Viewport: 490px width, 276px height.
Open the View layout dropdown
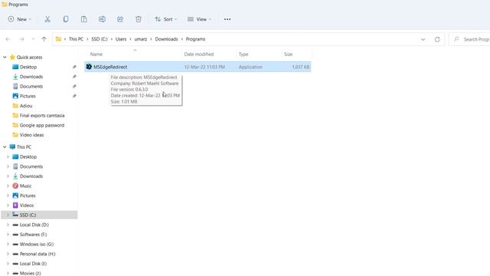click(x=199, y=19)
